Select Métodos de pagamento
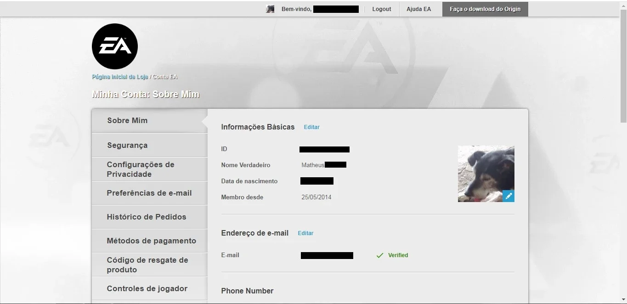Image resolution: width=627 pixels, height=304 pixels. pyautogui.click(x=150, y=241)
